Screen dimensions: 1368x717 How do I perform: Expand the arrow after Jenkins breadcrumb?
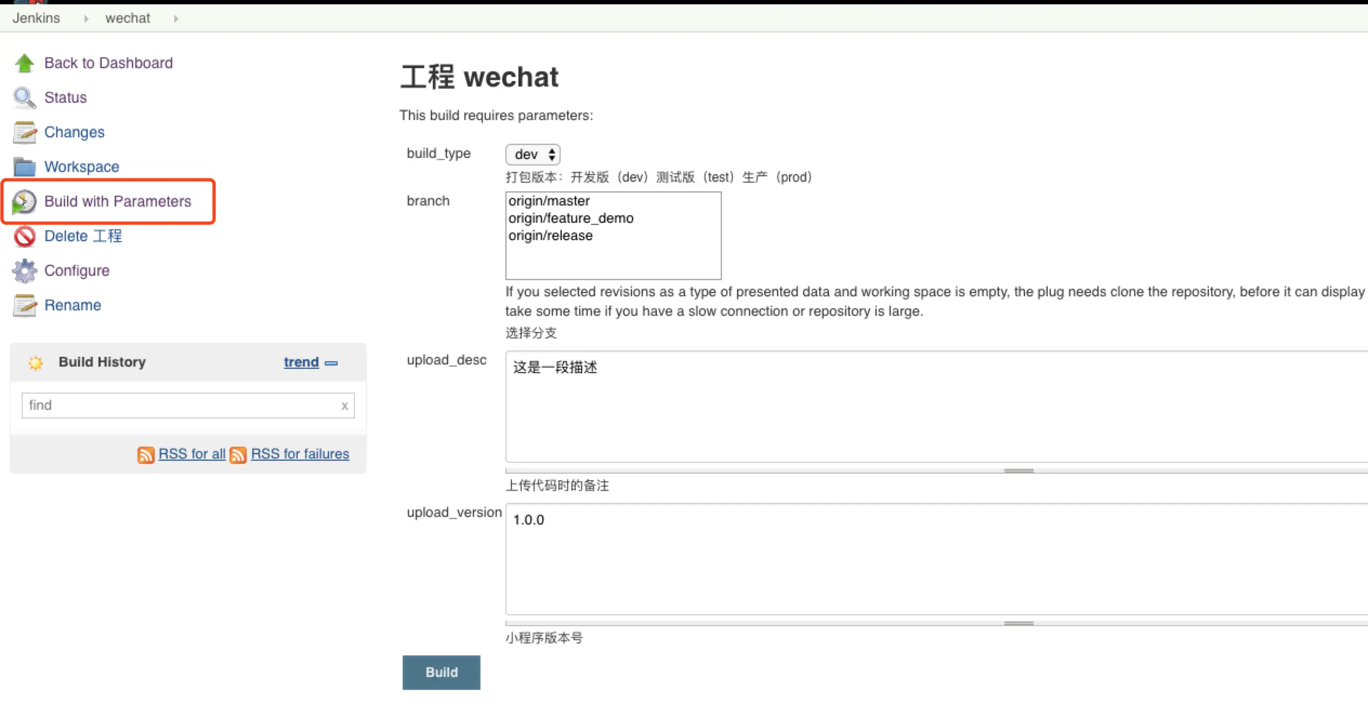click(86, 19)
